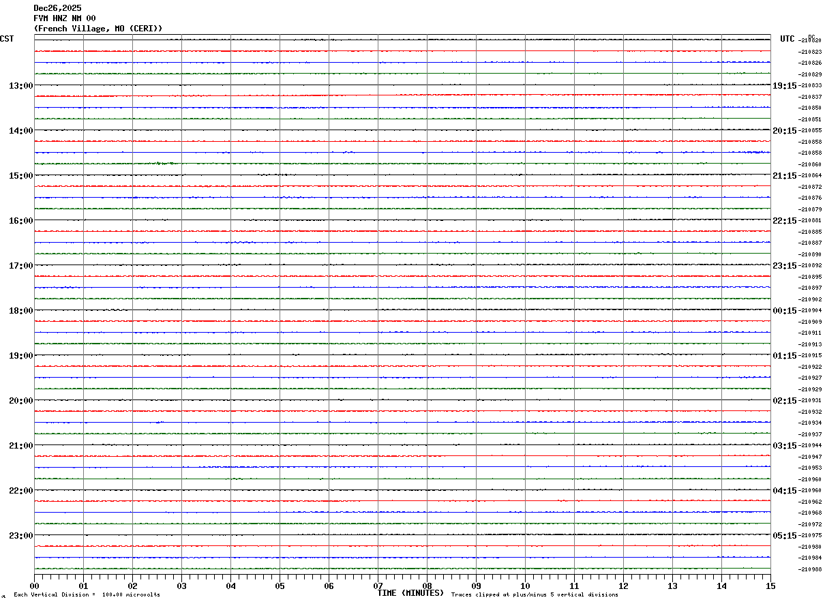Select minute tick label 03 on axis
The height and width of the screenshot is (604, 825).
(181, 586)
